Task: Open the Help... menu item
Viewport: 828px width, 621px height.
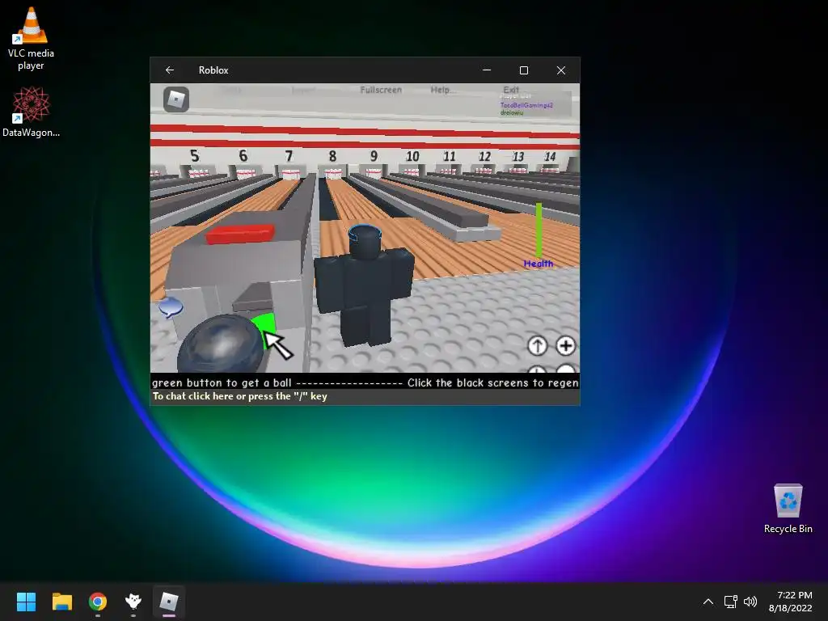Action: (x=442, y=90)
